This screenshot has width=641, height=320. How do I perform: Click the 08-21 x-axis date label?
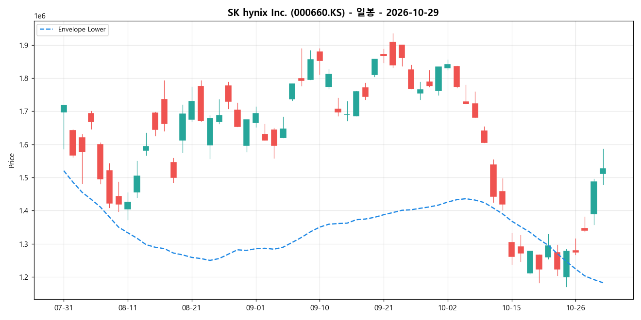pos(191,307)
